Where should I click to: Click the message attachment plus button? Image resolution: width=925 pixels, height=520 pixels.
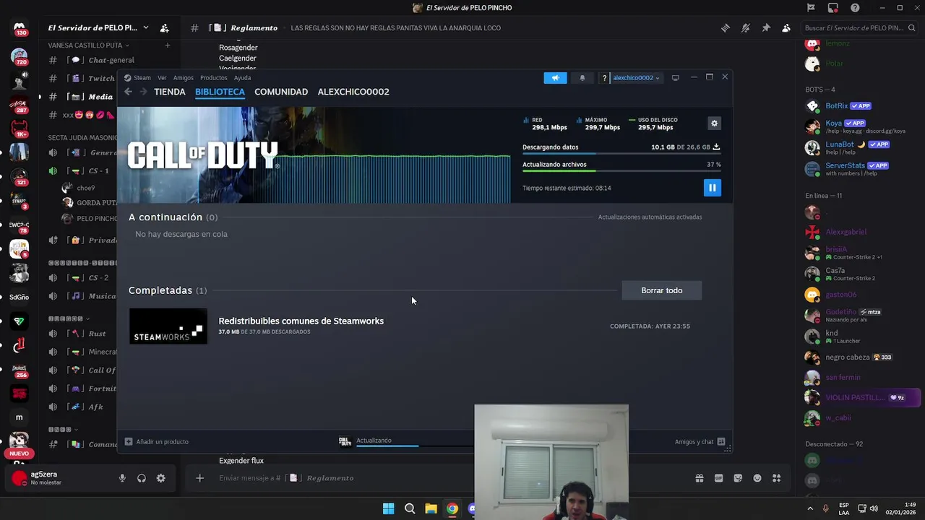click(200, 478)
